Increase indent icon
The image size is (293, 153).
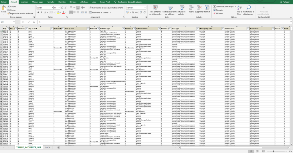coord(86,13)
